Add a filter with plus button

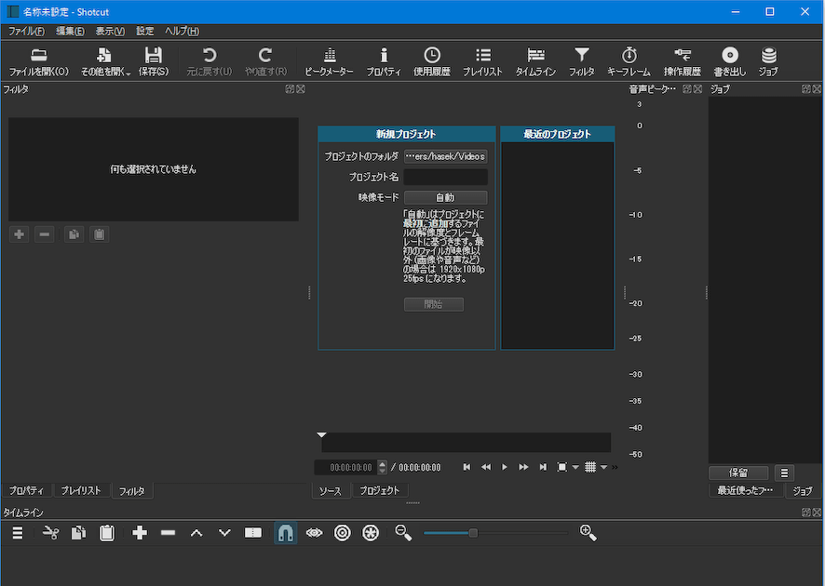(x=20, y=234)
